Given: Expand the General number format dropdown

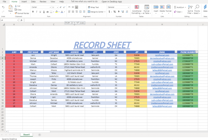Looking at the screenshot, I should pos(118,7).
